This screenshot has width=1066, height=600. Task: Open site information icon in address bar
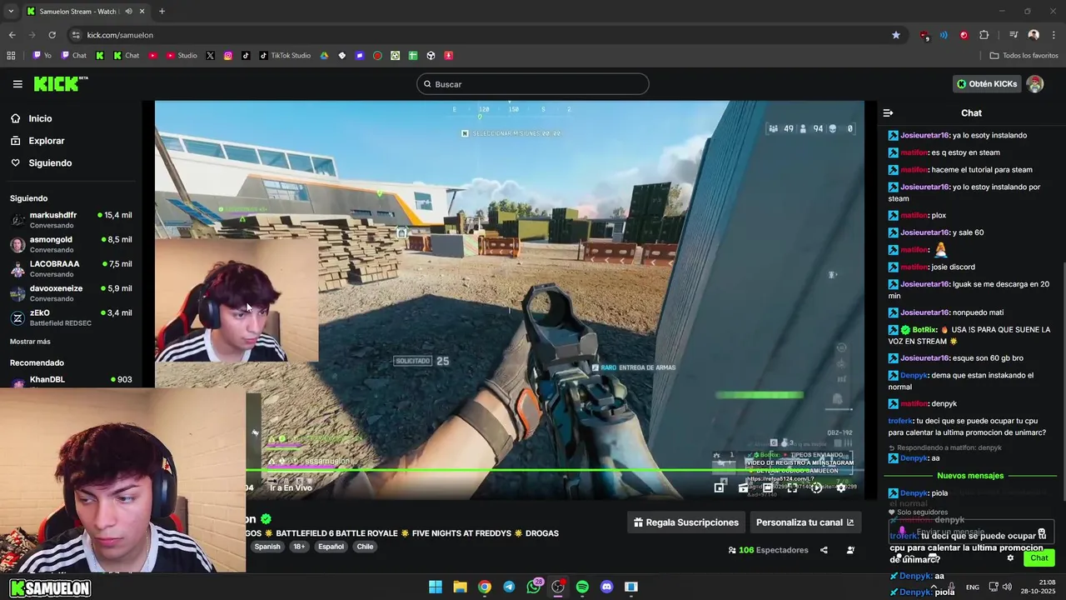[76, 35]
